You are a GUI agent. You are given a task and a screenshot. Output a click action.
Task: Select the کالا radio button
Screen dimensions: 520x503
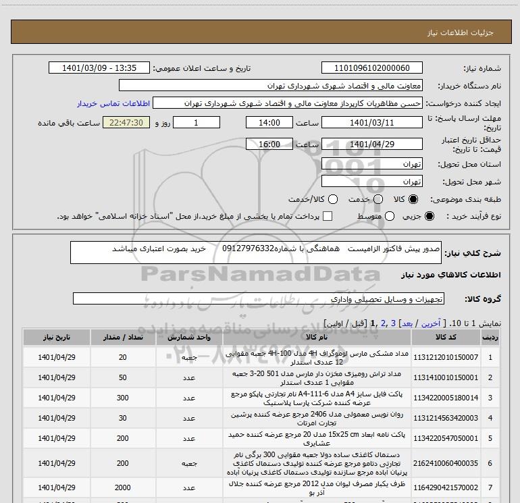(x=413, y=199)
